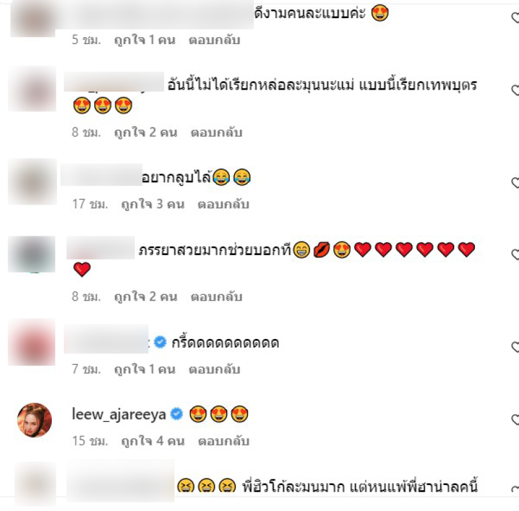Reply to the comment posted 17 ชม. ago
This screenshot has height=511, width=519.
223,205
